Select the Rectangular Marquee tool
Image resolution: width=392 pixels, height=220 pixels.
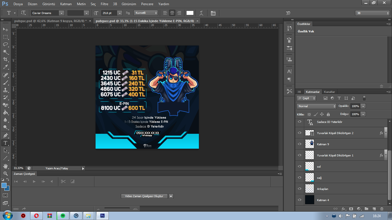[5, 37]
